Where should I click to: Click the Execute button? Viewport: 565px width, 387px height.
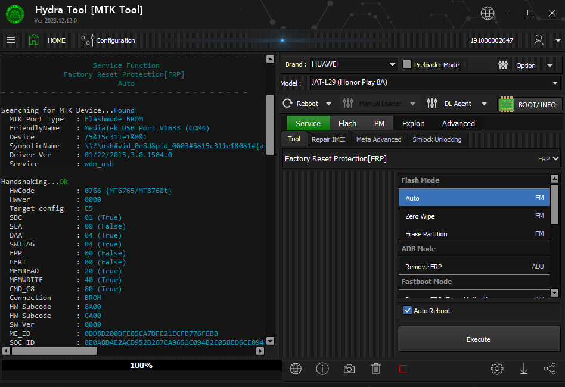click(x=479, y=339)
